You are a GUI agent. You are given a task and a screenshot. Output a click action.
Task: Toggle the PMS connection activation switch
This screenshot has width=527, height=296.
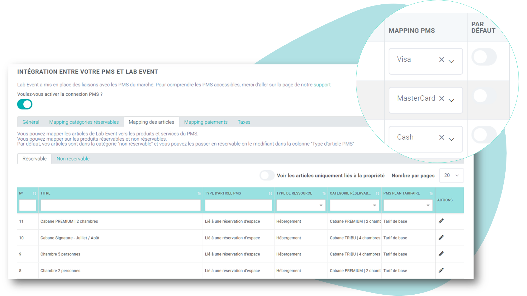click(25, 104)
